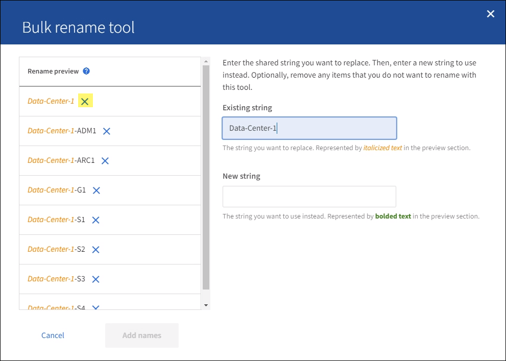
Task: Remove Data-Center-1-ADM1 from the rename list
Action: (106, 131)
